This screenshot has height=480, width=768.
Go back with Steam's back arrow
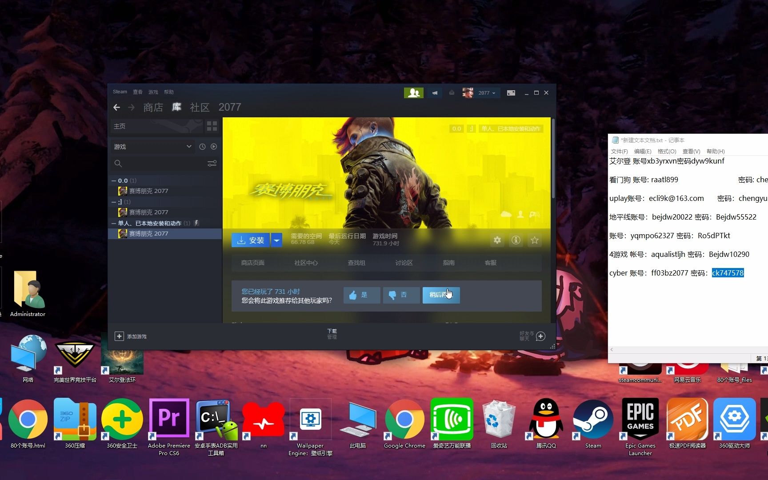tap(116, 107)
